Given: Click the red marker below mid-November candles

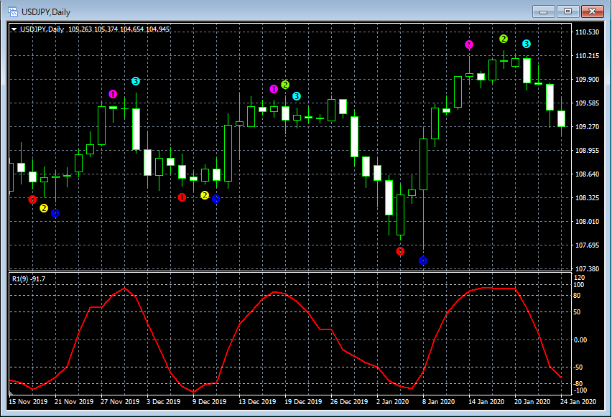Looking at the screenshot, I should pyautogui.click(x=32, y=200).
